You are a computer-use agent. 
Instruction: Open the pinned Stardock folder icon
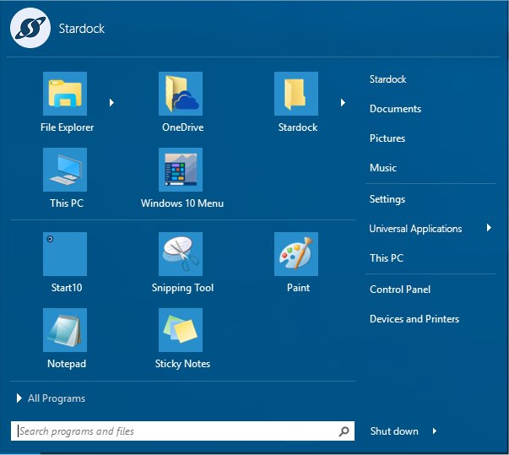(296, 94)
